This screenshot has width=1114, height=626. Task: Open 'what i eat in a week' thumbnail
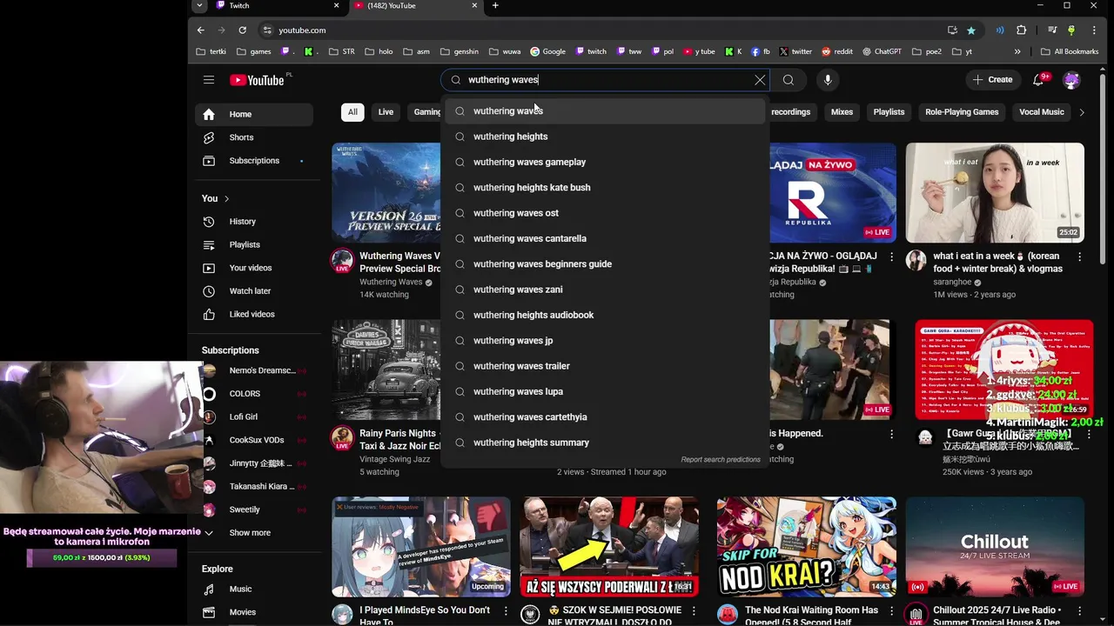tap(995, 193)
